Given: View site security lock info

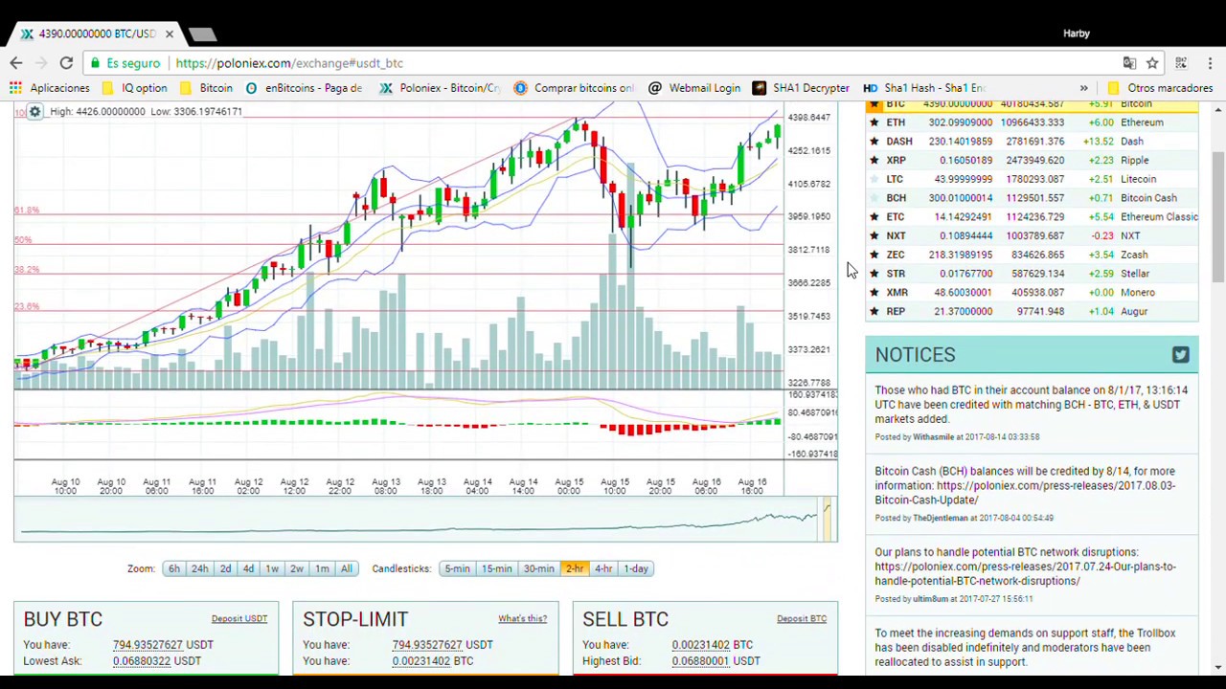Looking at the screenshot, I should (x=94, y=63).
